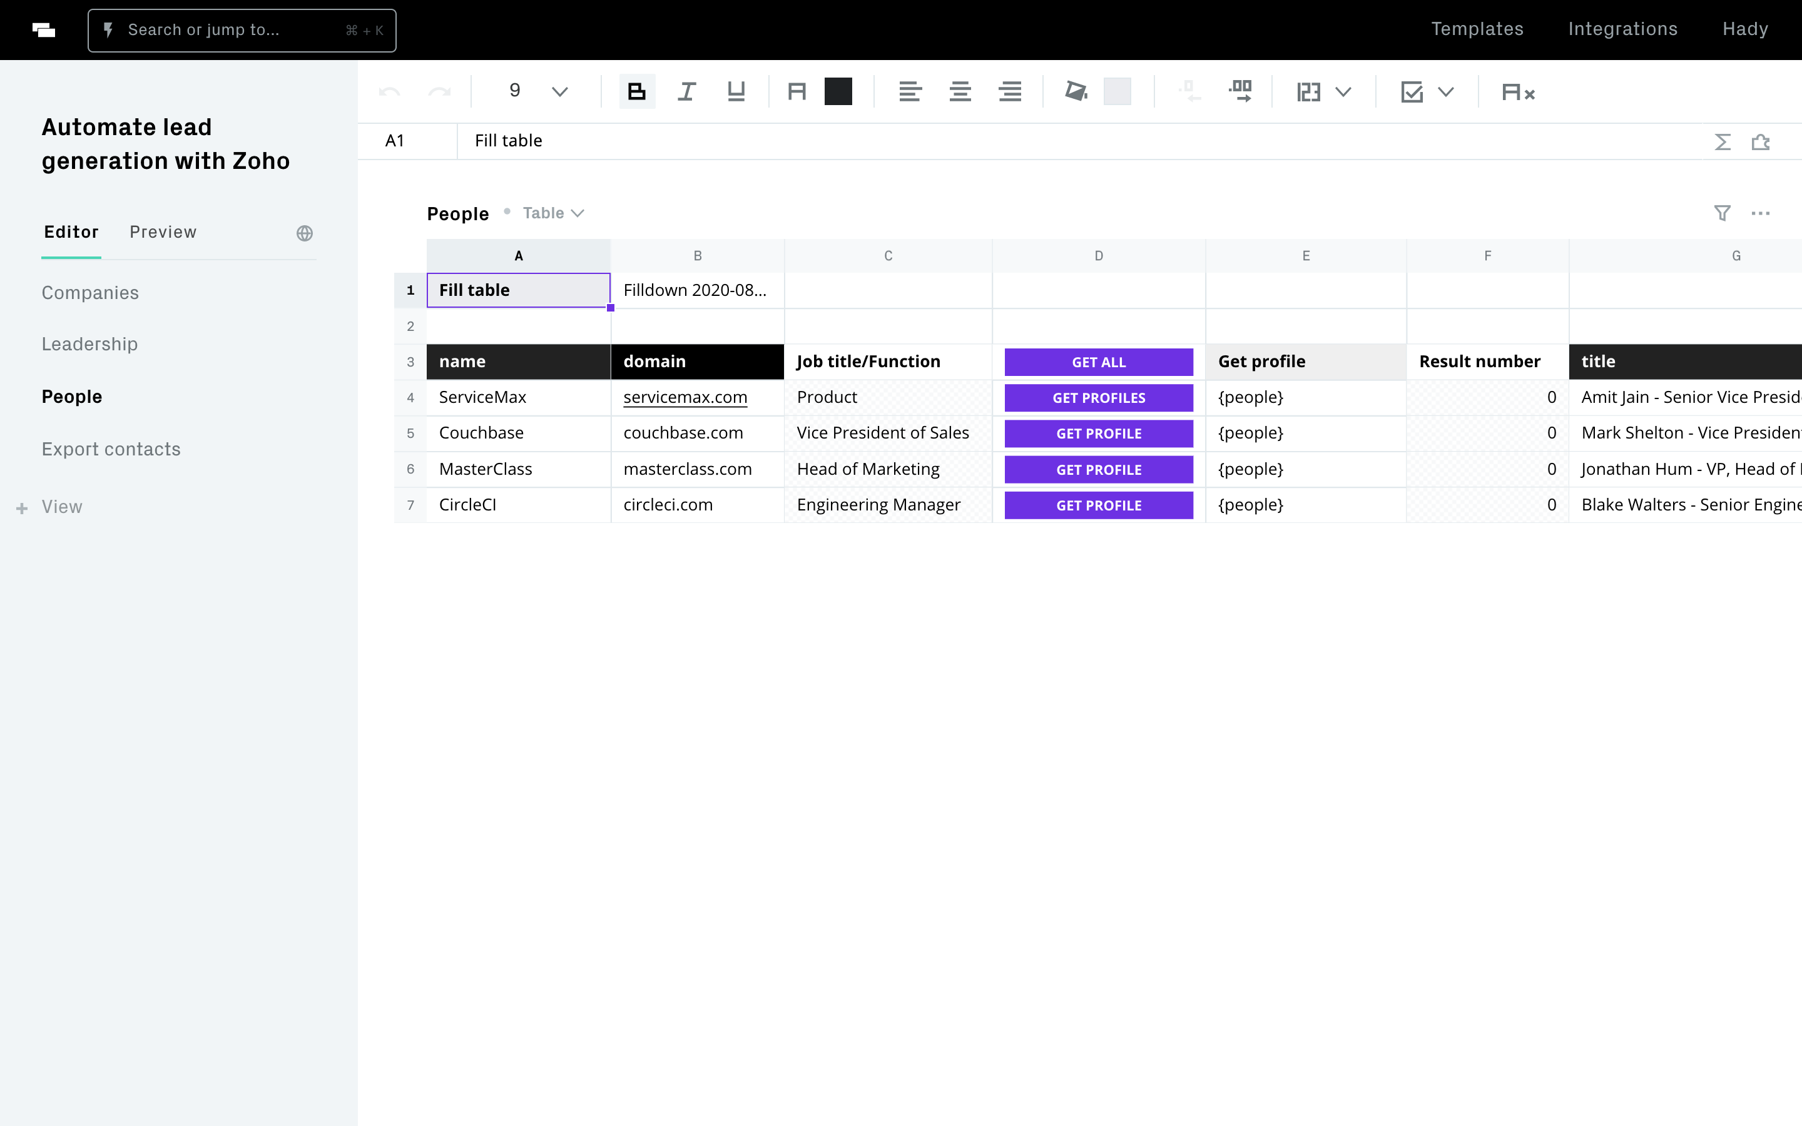Select the Amit Jain title cell

(1685, 398)
